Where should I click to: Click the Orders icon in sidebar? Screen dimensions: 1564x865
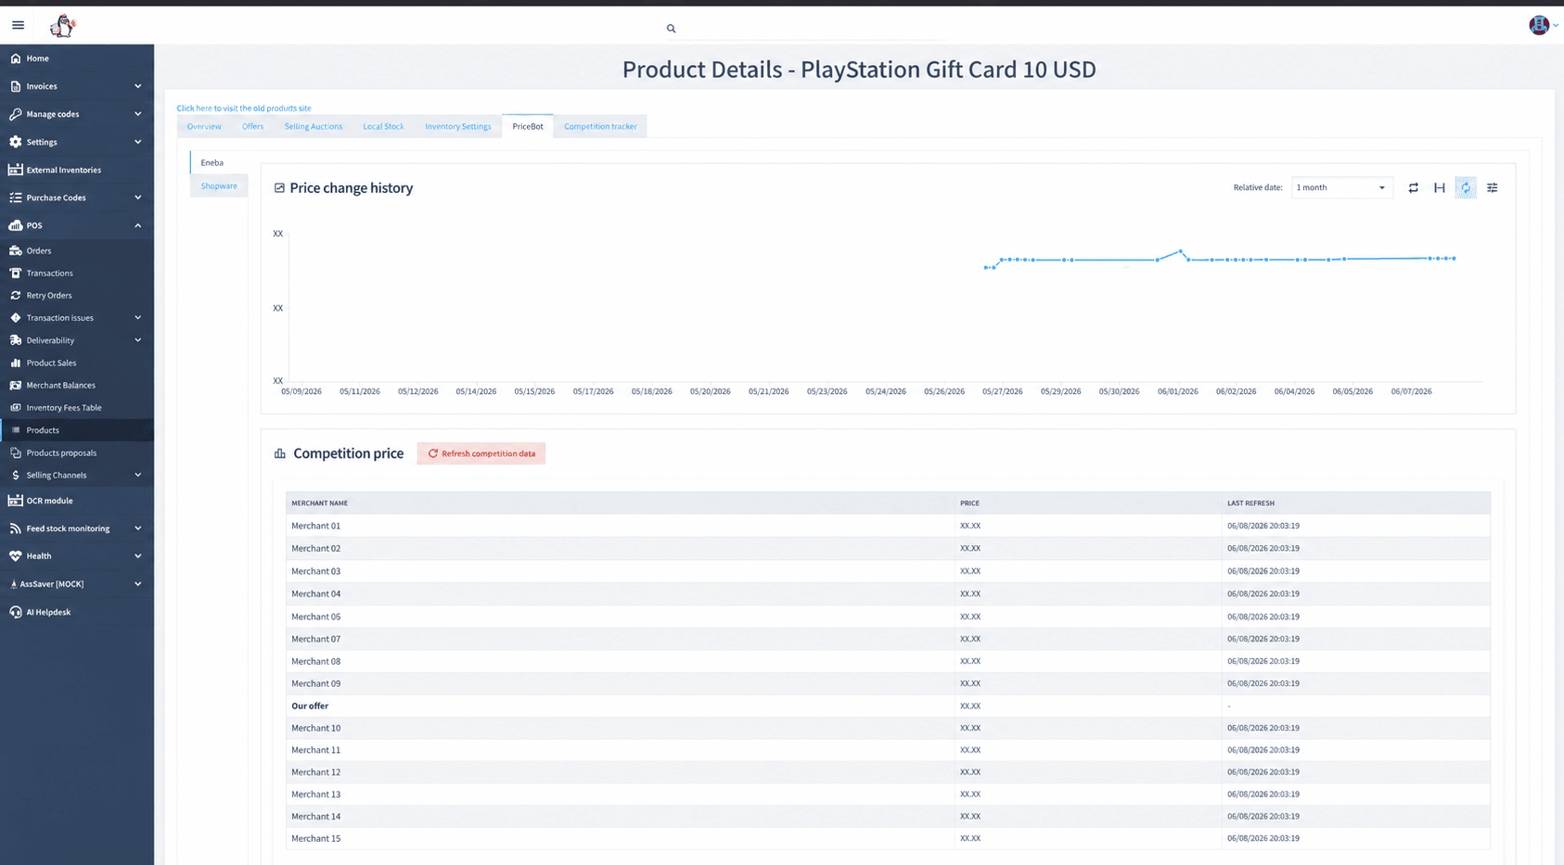click(16, 250)
